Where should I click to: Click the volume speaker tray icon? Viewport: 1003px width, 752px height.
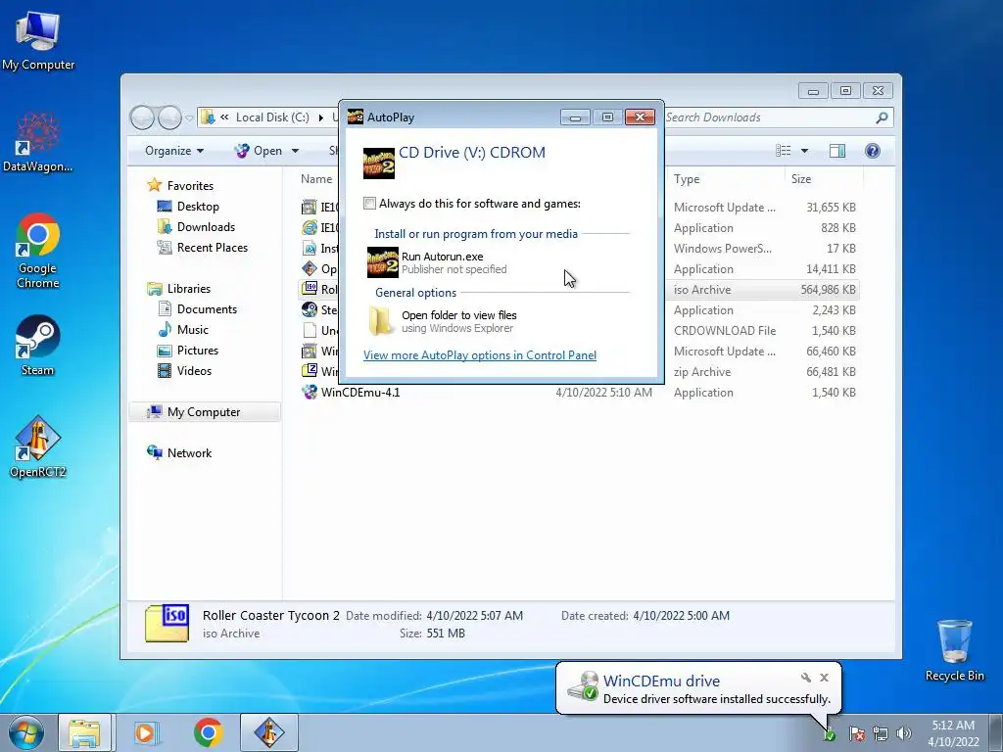(904, 733)
